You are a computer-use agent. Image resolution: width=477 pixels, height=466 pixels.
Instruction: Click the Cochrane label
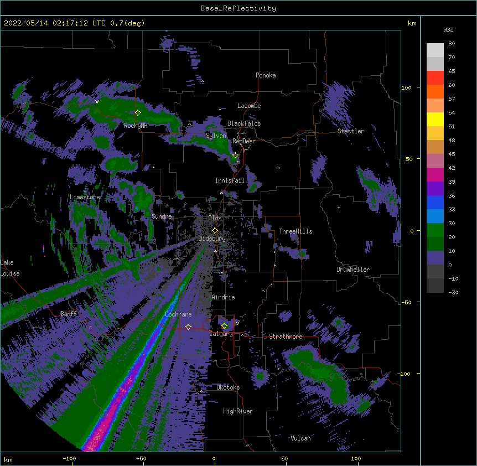(x=179, y=314)
